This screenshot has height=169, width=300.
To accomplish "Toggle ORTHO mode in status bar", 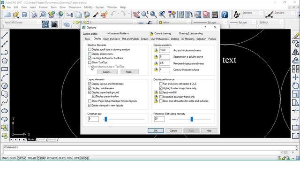I will tap(22, 158).
